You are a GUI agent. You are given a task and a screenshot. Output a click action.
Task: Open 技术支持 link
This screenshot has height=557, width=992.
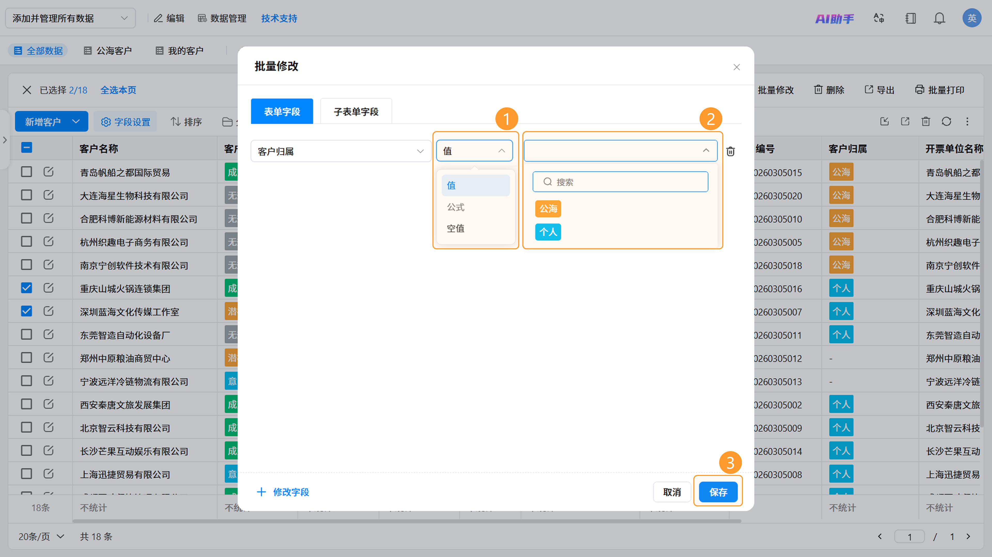(279, 18)
